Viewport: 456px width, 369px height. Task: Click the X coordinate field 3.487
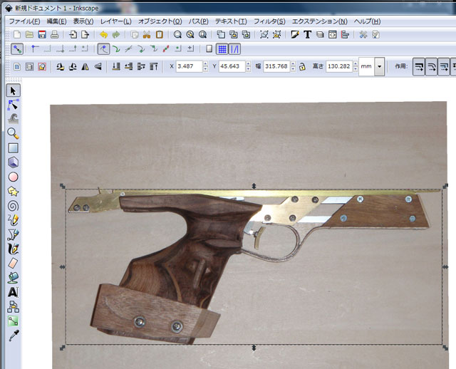(189, 66)
